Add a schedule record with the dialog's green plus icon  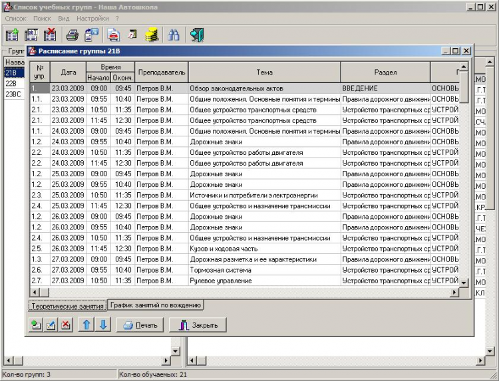pos(36,325)
